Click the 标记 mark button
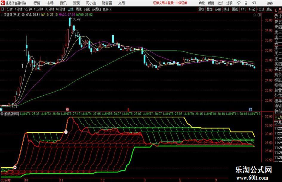 coord(252,9)
